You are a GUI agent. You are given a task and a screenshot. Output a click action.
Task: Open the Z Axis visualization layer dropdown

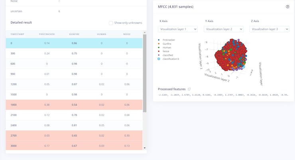click(269, 29)
